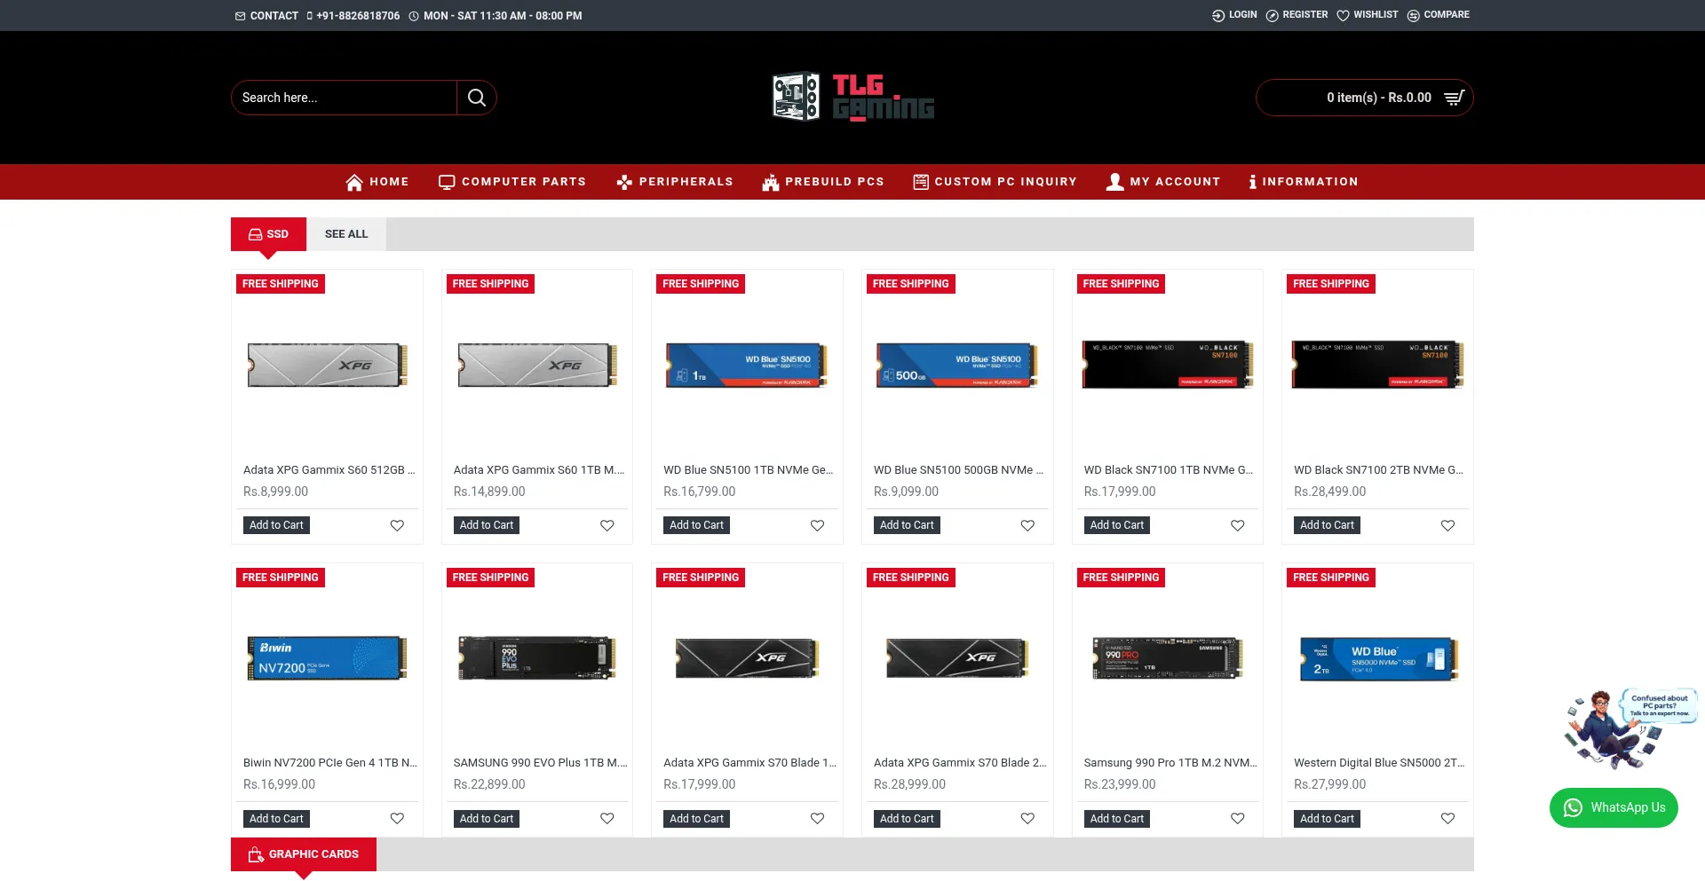
Task: Open My Account menu
Action: tap(1163, 182)
